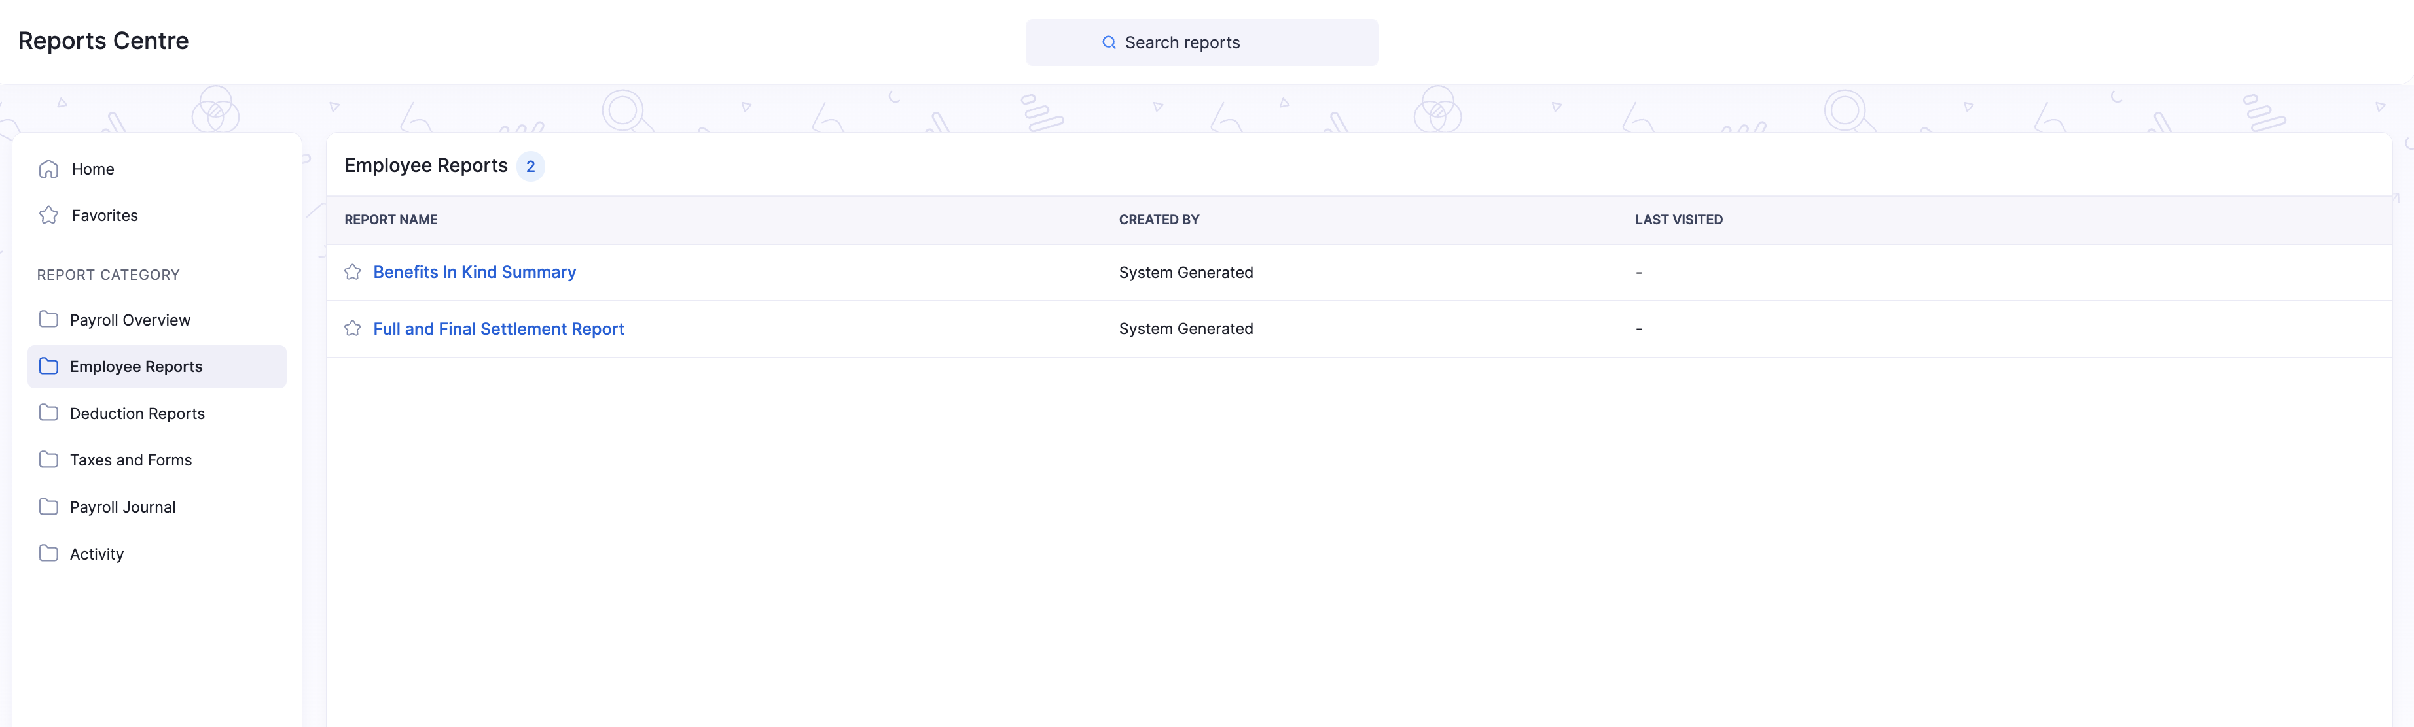Image resolution: width=2414 pixels, height=727 pixels.
Task: Click the Payroll Journal folder icon
Action: [48, 506]
